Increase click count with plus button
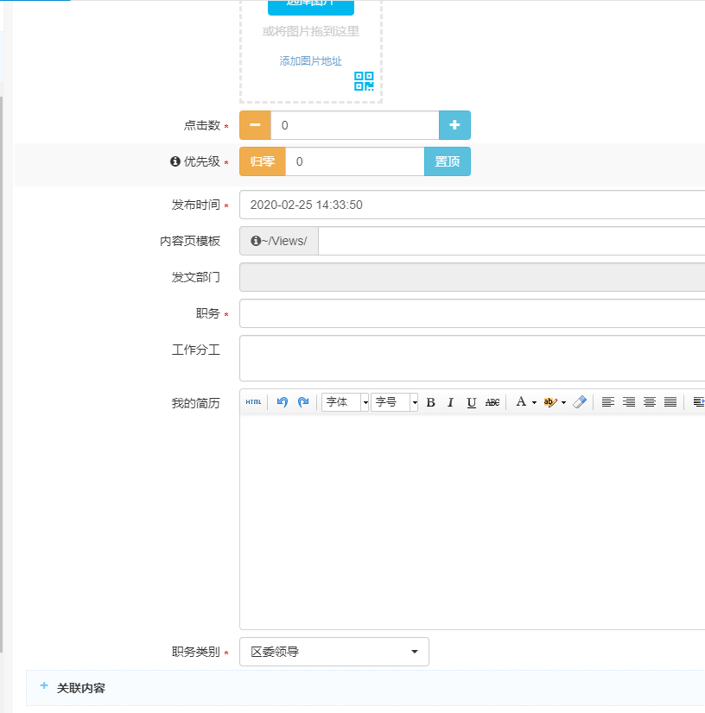This screenshot has width=705, height=713. (454, 125)
